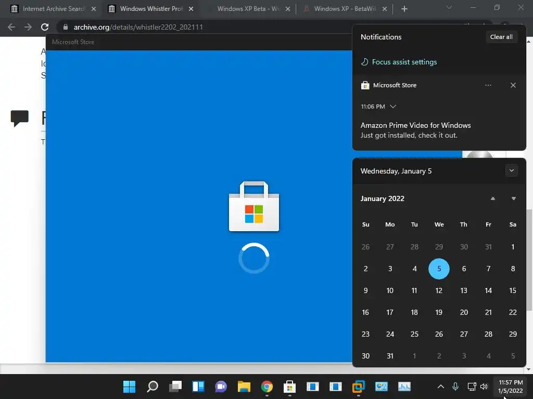Screen dimensions: 533x399
Task: Click the Chrome page vertical scrollbar
Action: pyautogui.click(x=529, y=260)
